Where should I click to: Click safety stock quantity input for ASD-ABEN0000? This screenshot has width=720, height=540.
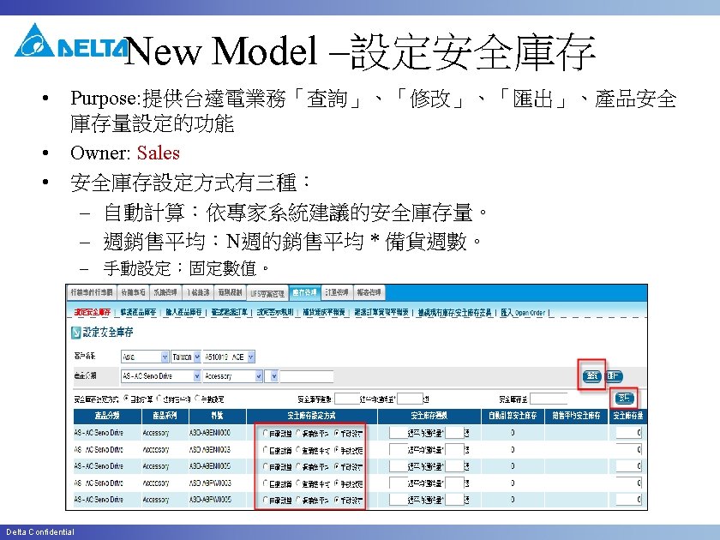628,433
